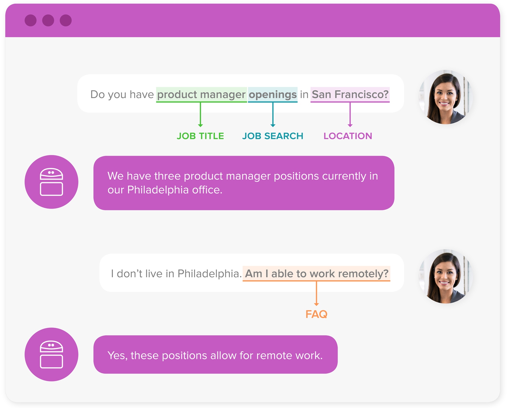Click the green JOB TITLE label
The width and height of the screenshot is (508, 408).
200,136
